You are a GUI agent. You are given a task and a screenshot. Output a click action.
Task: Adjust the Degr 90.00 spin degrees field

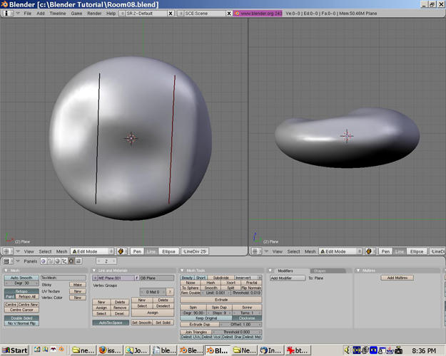(x=193, y=313)
